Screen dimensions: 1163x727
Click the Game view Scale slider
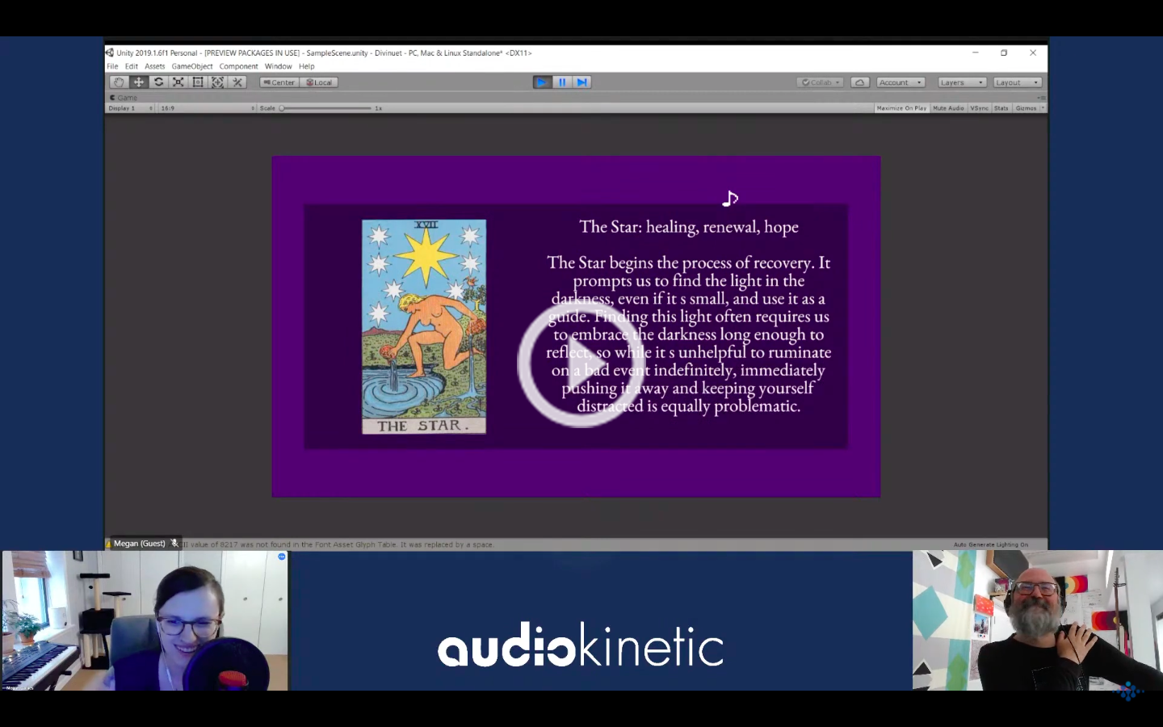pyautogui.click(x=326, y=108)
